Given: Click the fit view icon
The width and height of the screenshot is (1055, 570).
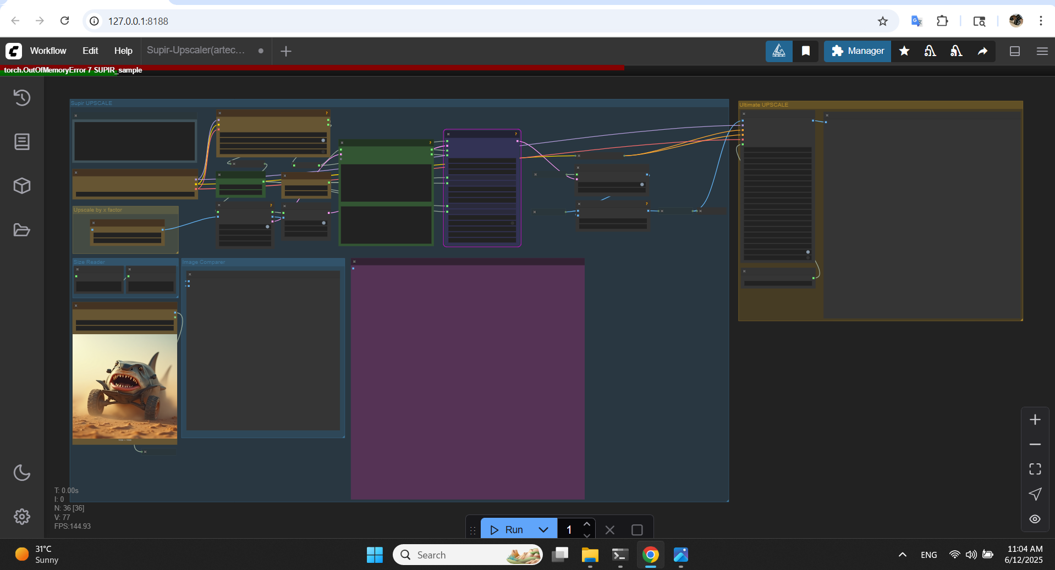Looking at the screenshot, I should pos(1035,469).
